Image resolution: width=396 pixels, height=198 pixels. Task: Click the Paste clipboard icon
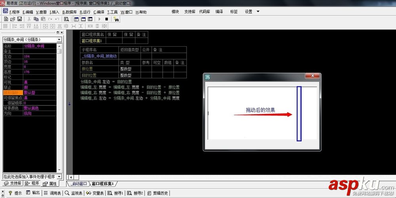[x=43, y=19]
